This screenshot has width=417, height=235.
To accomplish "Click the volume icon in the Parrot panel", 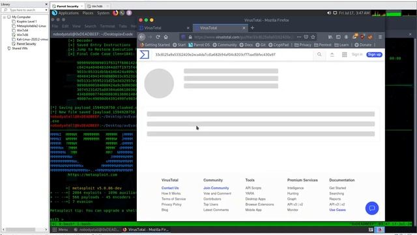I will pos(329,13).
